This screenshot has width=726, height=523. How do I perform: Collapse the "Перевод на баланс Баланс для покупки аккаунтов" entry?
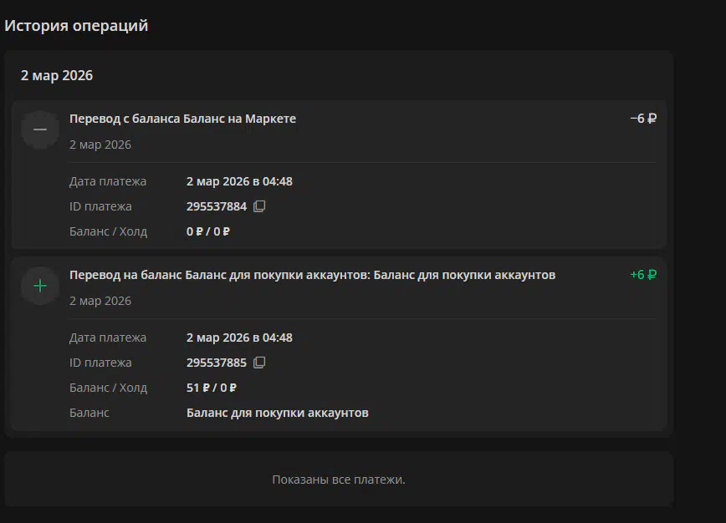pyautogui.click(x=312, y=275)
